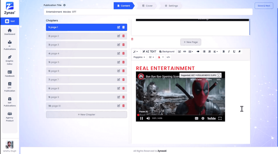The width and height of the screenshot is (278, 154).
Task: Apply ordered numbered list
Action: pos(209,51)
